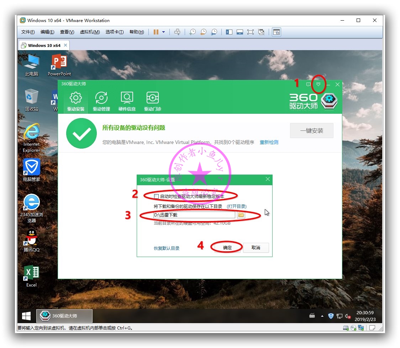
Task: Click the 恢复默认目录 link
Action: point(166,248)
